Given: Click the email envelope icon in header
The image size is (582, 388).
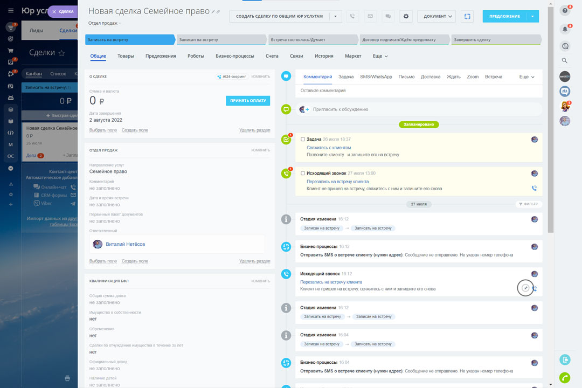Looking at the screenshot, I should click(370, 16).
